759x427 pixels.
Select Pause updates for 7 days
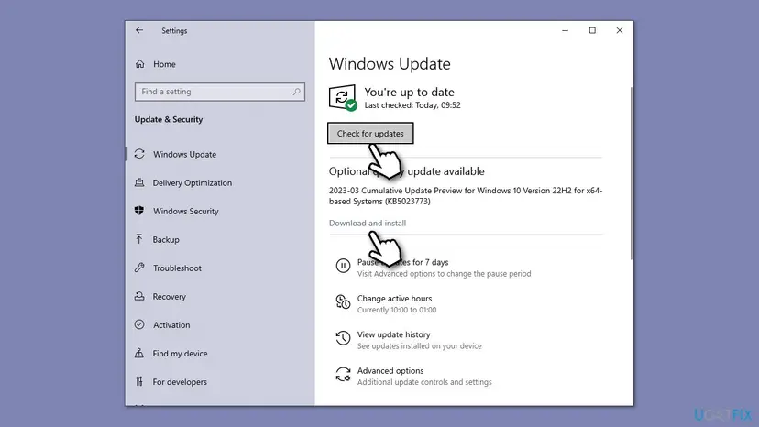tap(402, 262)
